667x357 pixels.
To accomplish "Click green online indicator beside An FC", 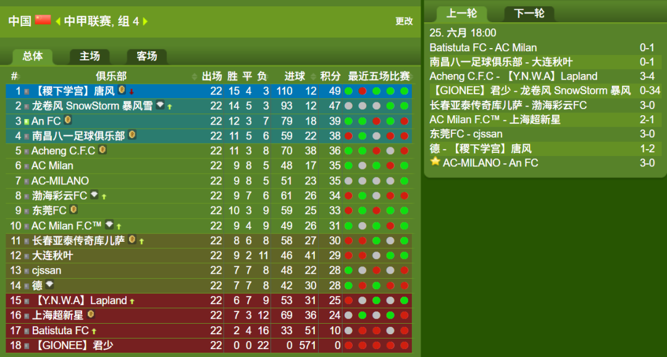I will point(27,122).
